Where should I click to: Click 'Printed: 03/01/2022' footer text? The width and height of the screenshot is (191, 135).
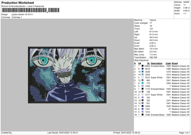tap(122, 133)
